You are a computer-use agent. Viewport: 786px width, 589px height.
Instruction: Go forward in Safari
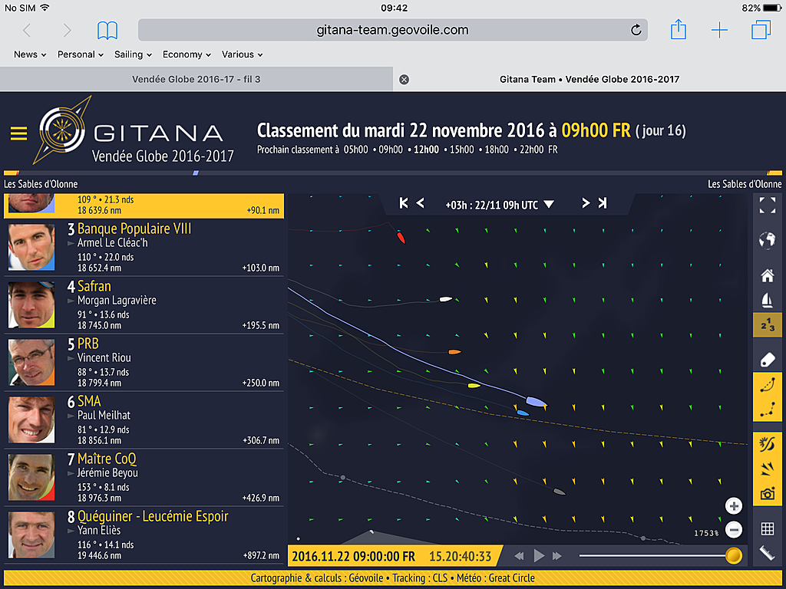tap(68, 30)
